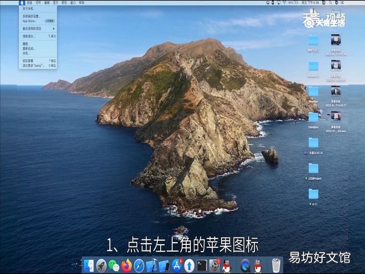Click the menu bar clock 周五下午4:38
365x274 pixels.
[x=310, y=3]
